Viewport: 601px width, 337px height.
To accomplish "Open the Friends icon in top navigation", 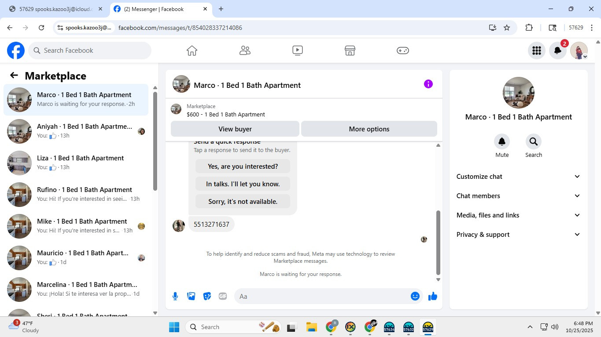I will [x=245, y=51].
